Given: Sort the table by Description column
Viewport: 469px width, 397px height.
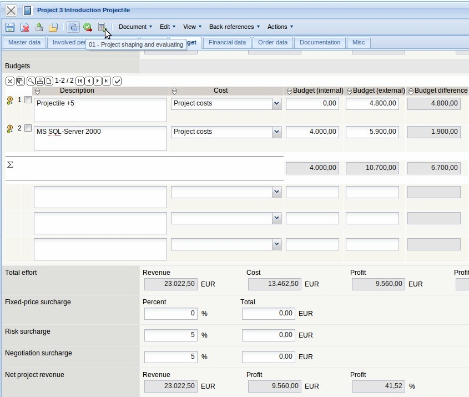Looking at the screenshot, I should pos(37,91).
